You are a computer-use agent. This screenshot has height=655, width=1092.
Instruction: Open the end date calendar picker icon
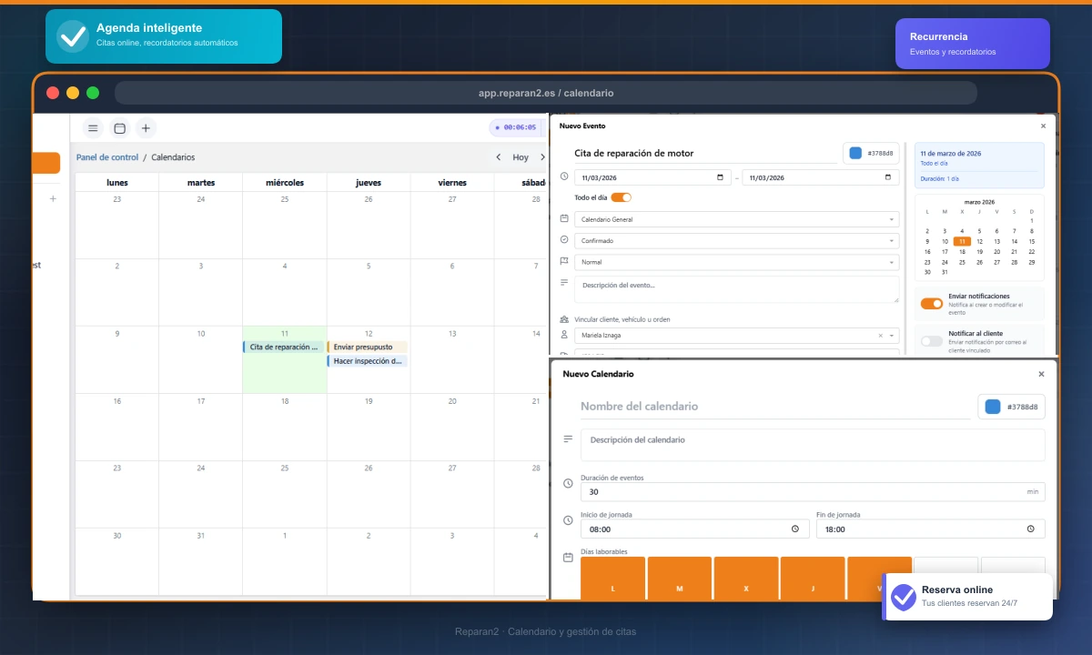coord(889,177)
